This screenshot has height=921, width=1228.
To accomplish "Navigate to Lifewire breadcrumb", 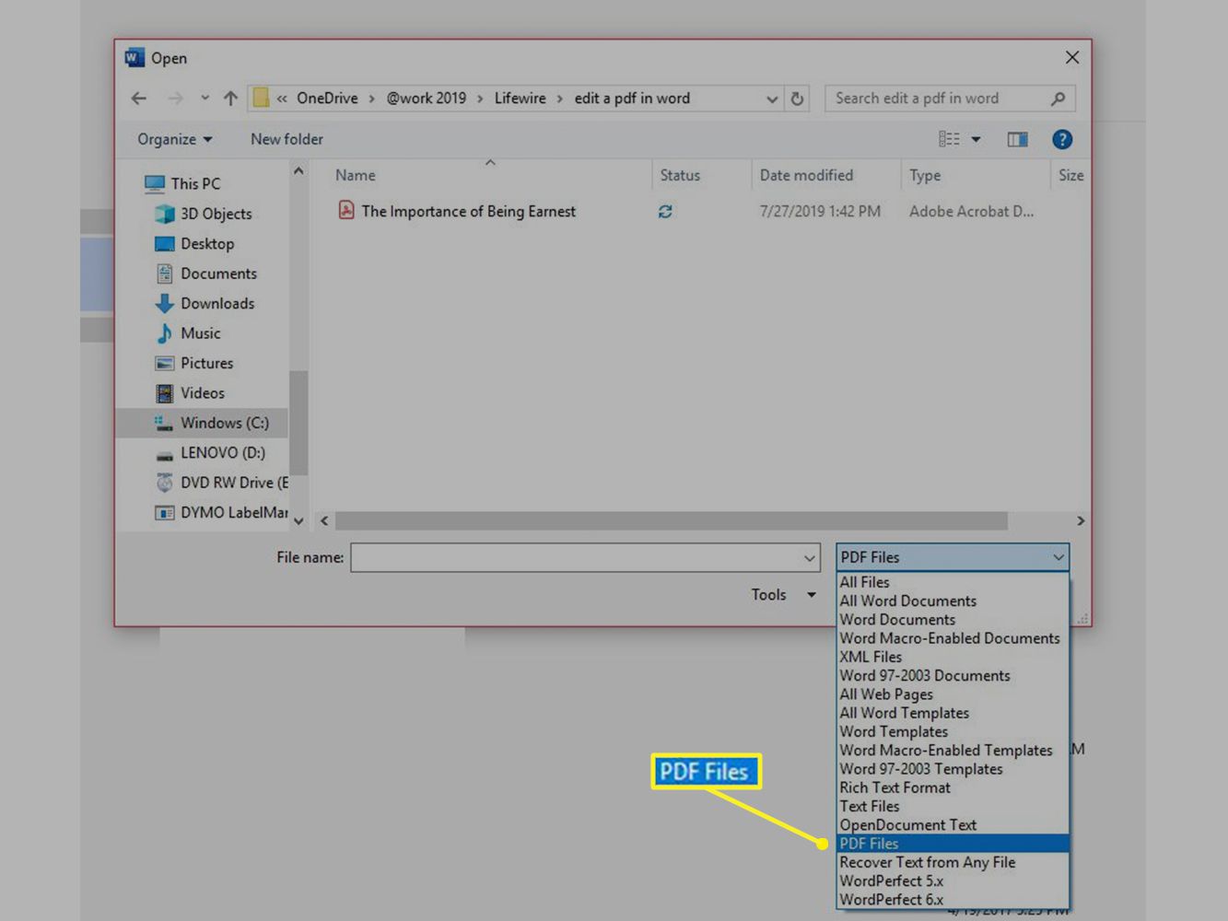I will (x=520, y=99).
